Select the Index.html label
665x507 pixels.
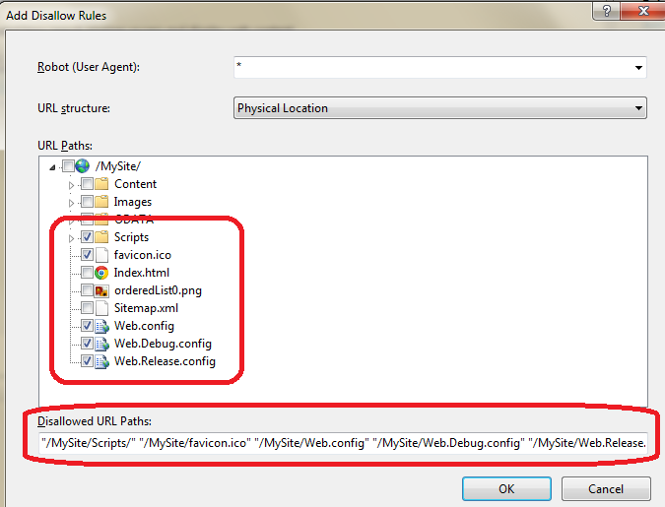tap(142, 273)
